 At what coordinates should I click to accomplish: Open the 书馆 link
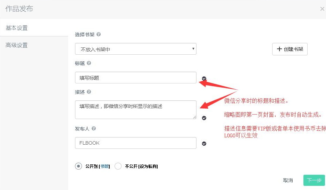(x=105, y=166)
